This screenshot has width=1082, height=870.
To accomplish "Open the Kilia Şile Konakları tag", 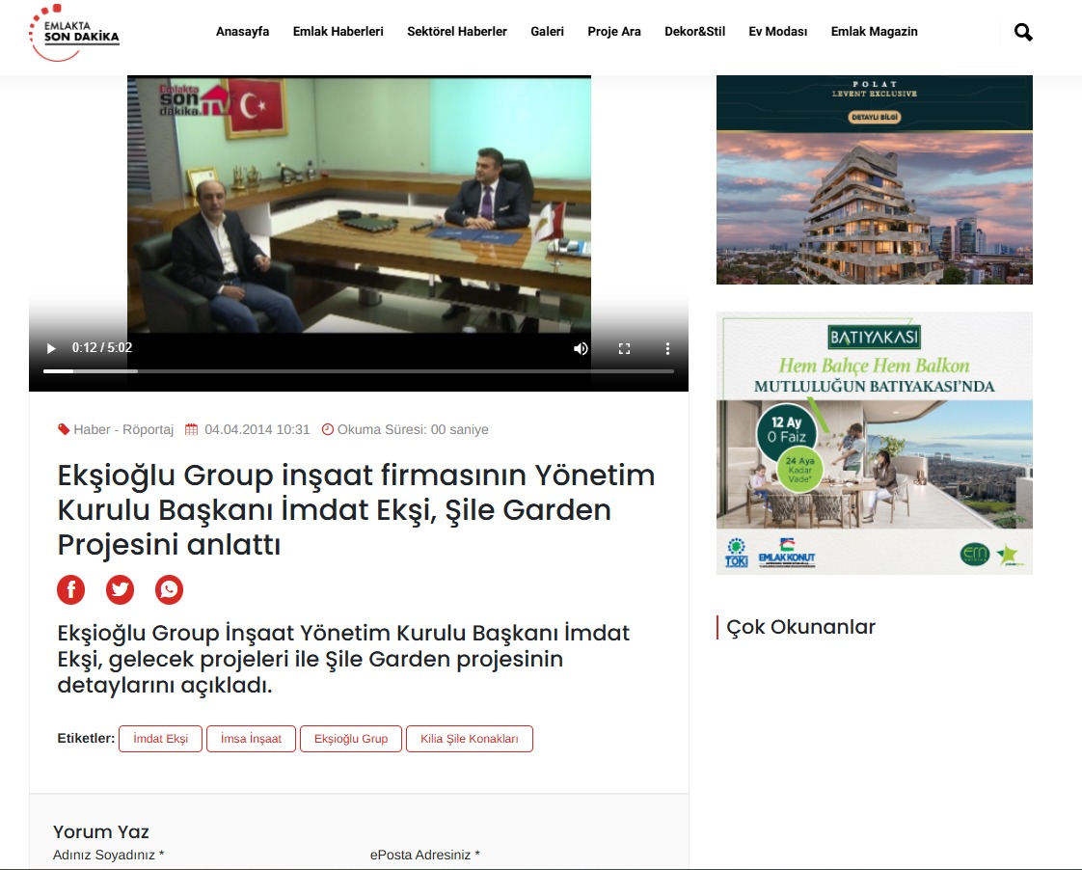I will tap(470, 738).
